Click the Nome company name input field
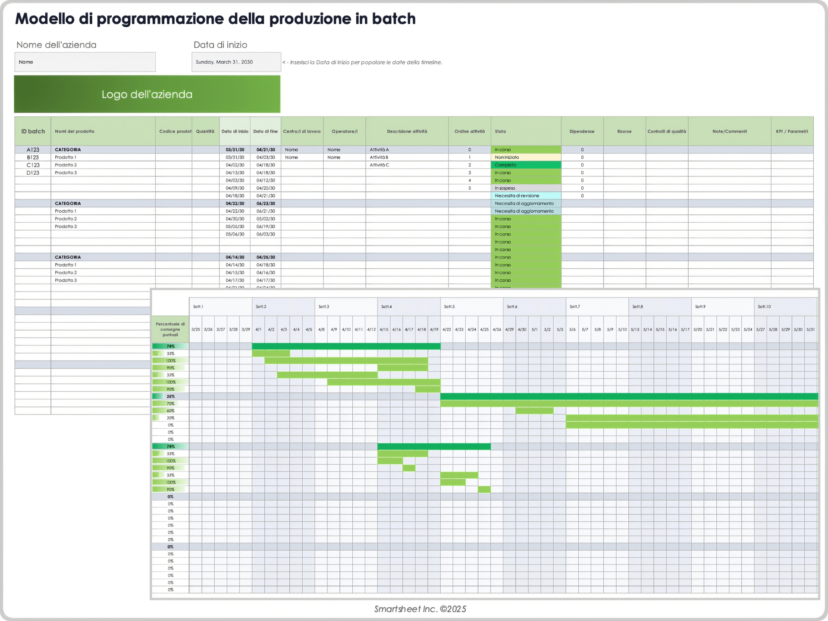The image size is (828, 621). tap(85, 62)
